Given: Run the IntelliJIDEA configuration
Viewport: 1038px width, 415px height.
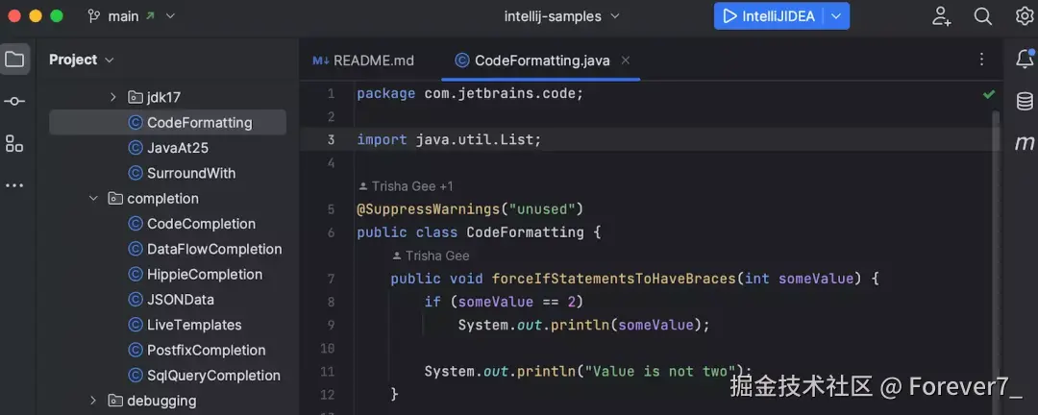Looking at the screenshot, I should tap(769, 16).
